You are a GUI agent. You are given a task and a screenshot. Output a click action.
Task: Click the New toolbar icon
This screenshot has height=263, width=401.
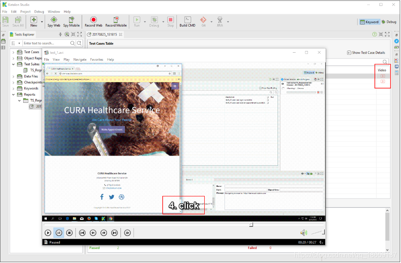click(x=34, y=21)
